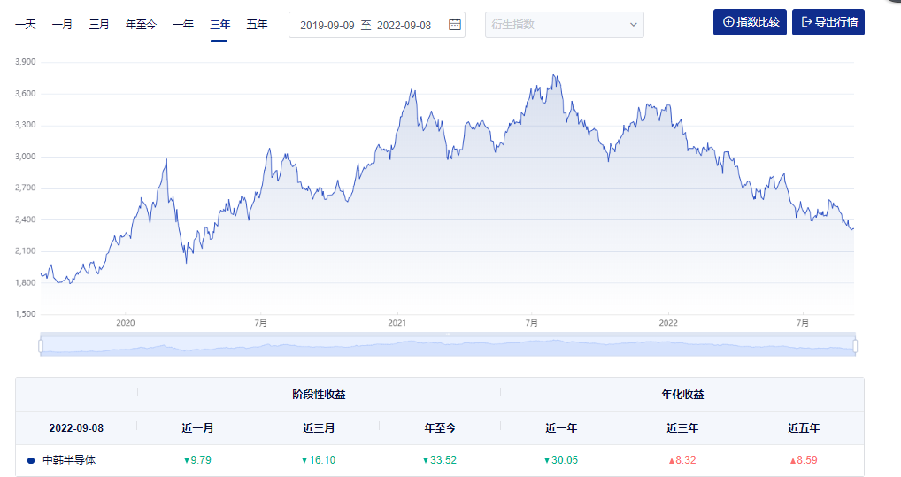Viewport: 901px width, 477px height.
Task: Click the right handle of range slider
Action: 855,345
